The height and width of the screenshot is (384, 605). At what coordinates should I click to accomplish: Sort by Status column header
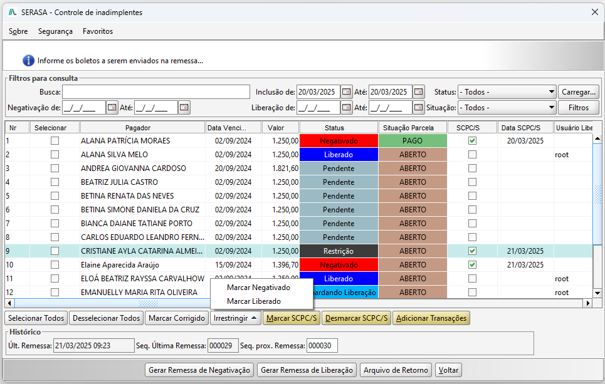tap(339, 128)
